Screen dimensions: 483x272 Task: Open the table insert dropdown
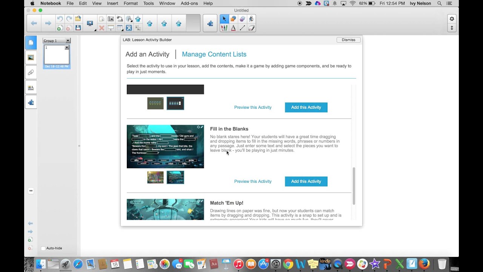(120, 28)
